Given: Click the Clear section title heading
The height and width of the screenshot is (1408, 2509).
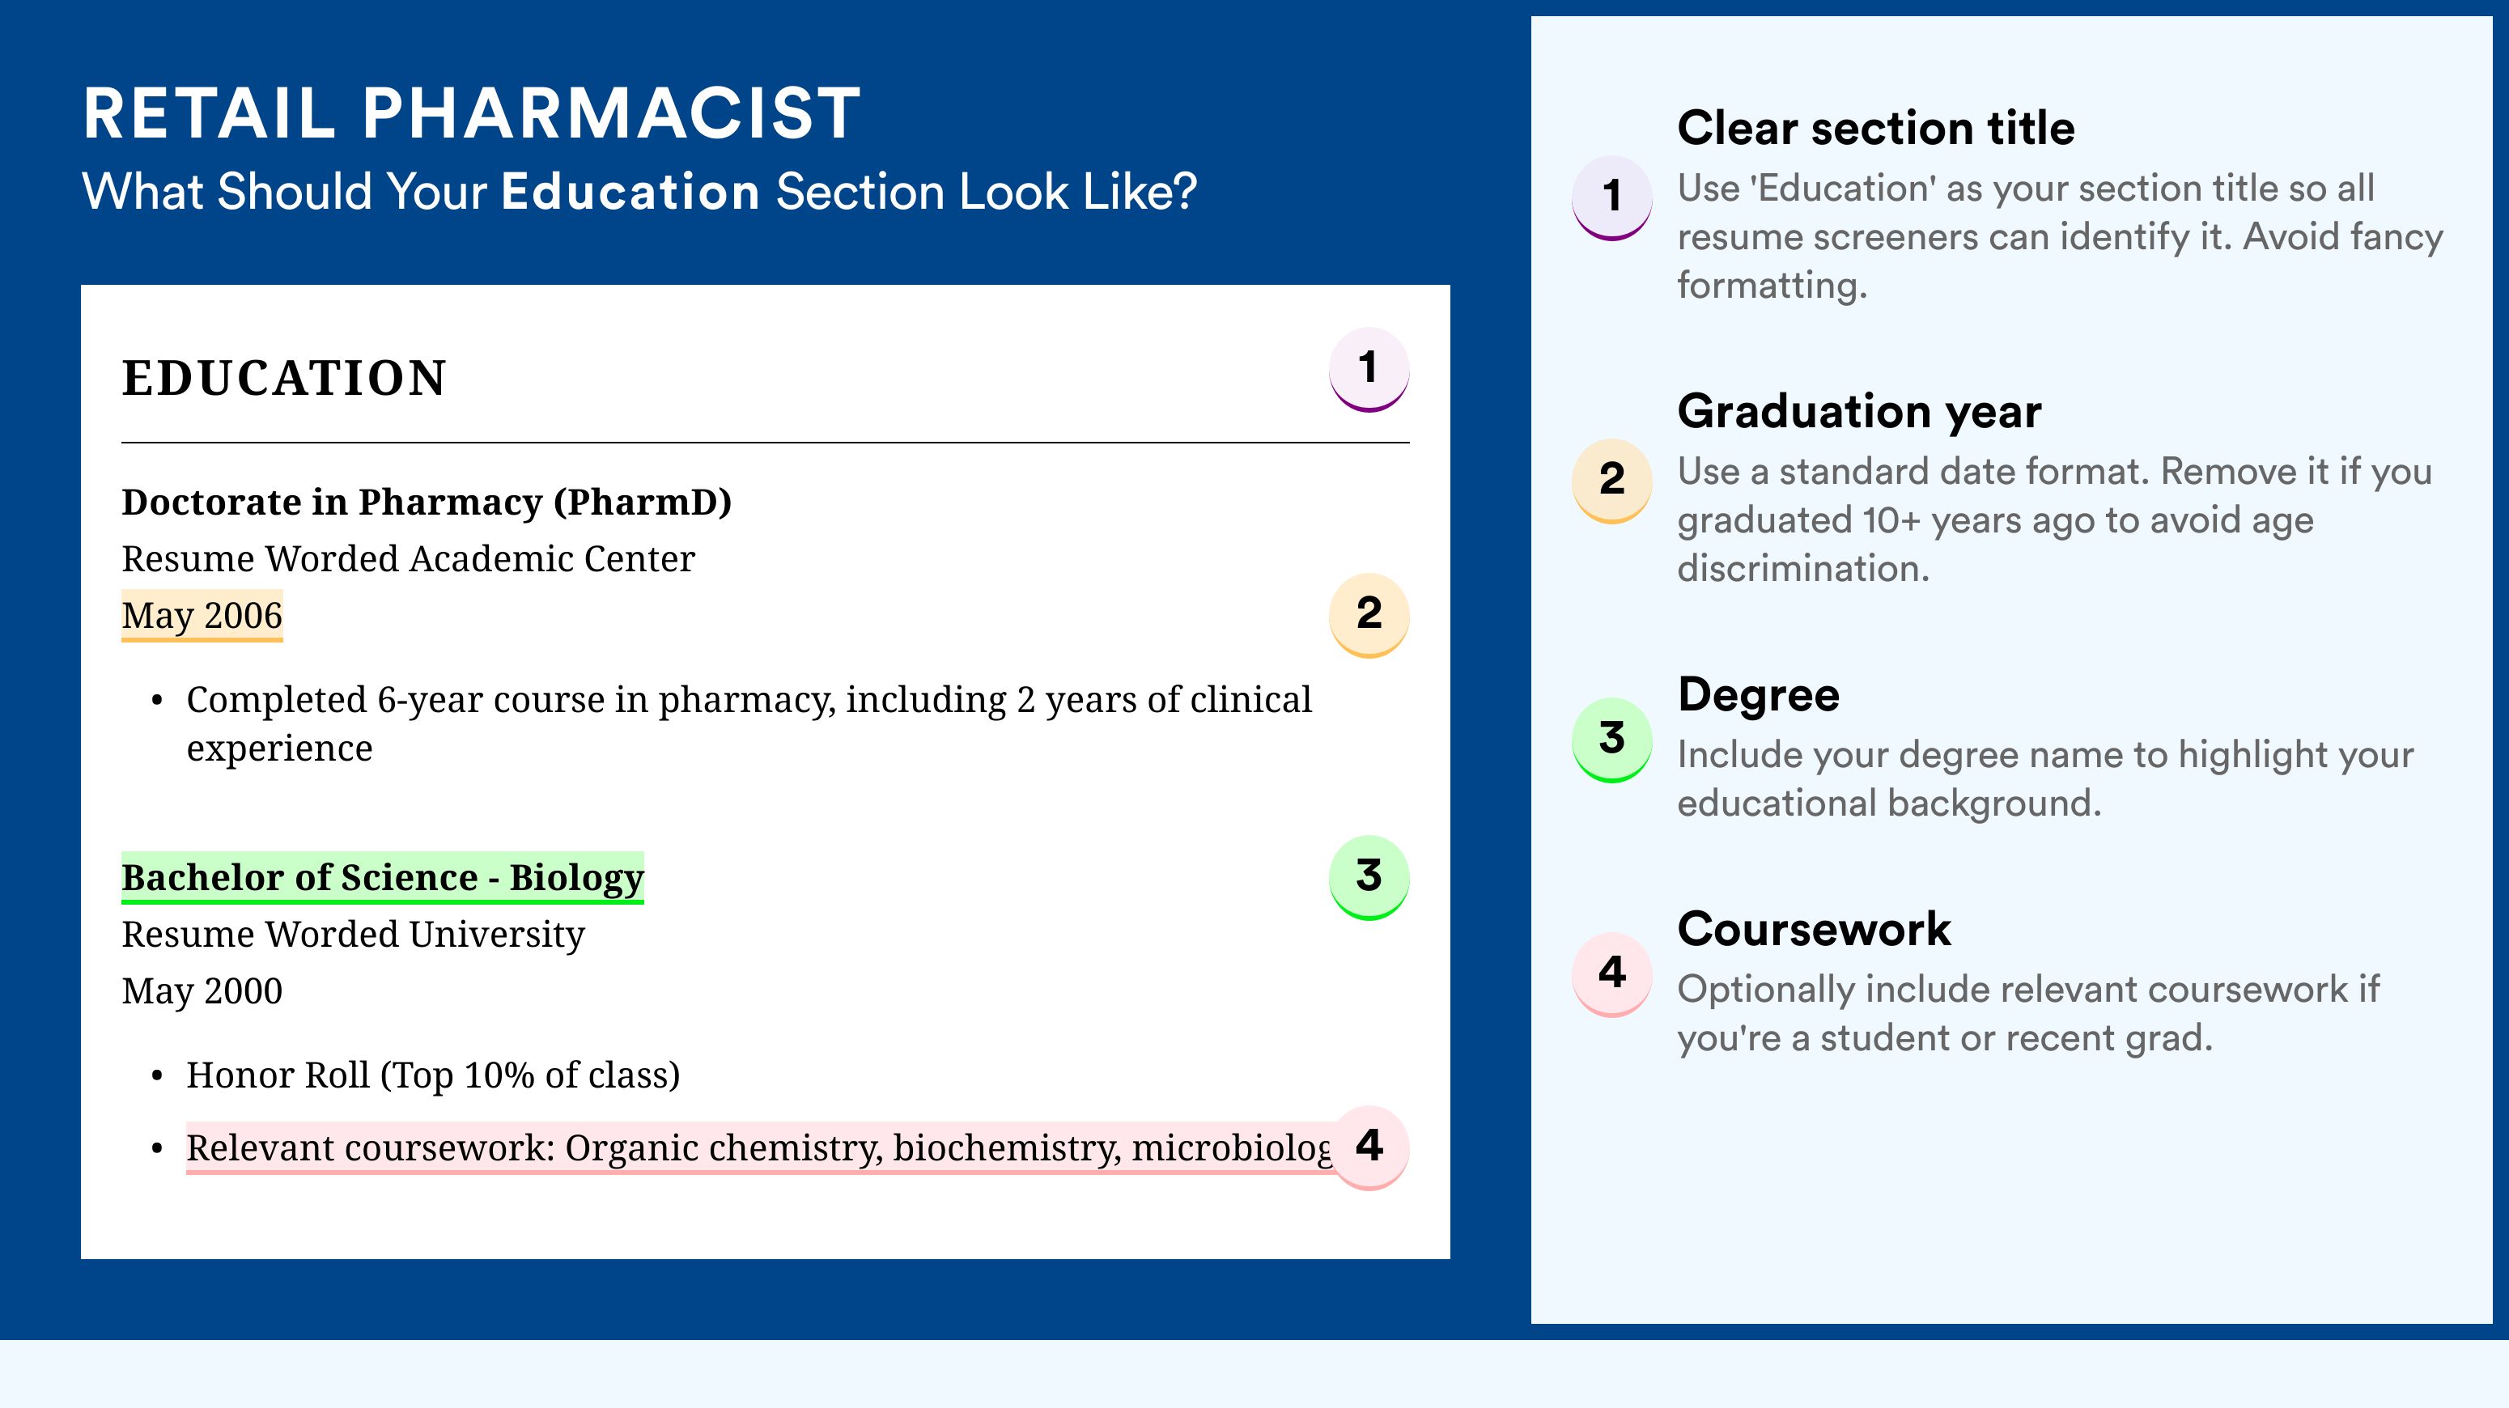Looking at the screenshot, I should point(1876,128).
